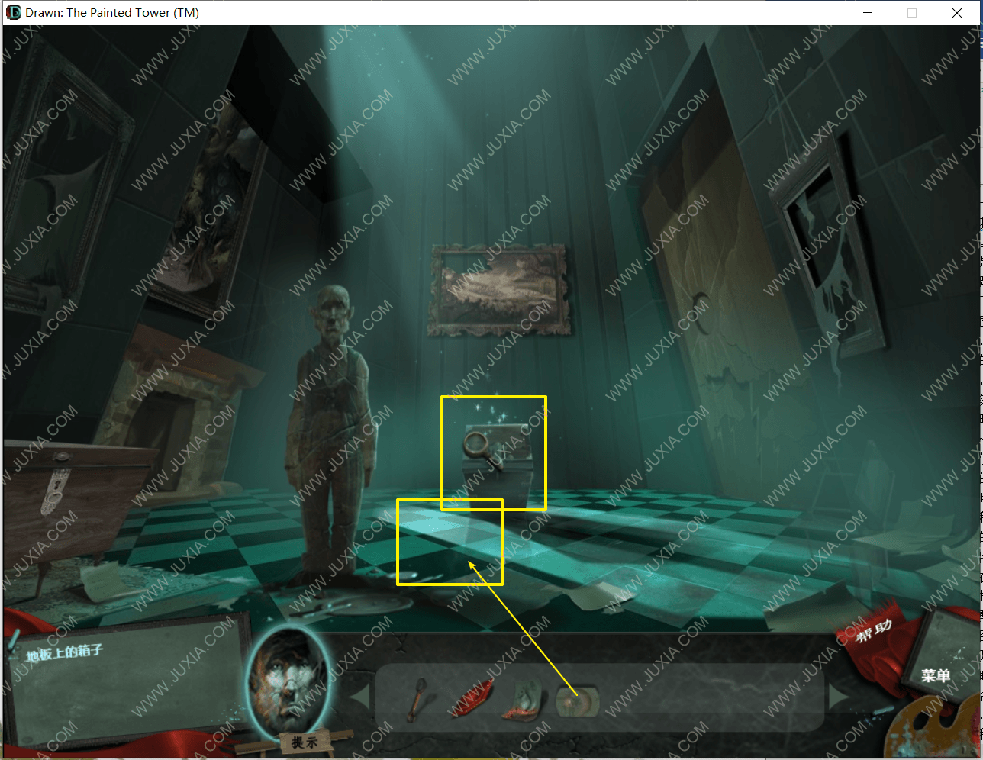This screenshot has width=983, height=760.
Task: Click the game's title bar icon
Action: [x=13, y=12]
